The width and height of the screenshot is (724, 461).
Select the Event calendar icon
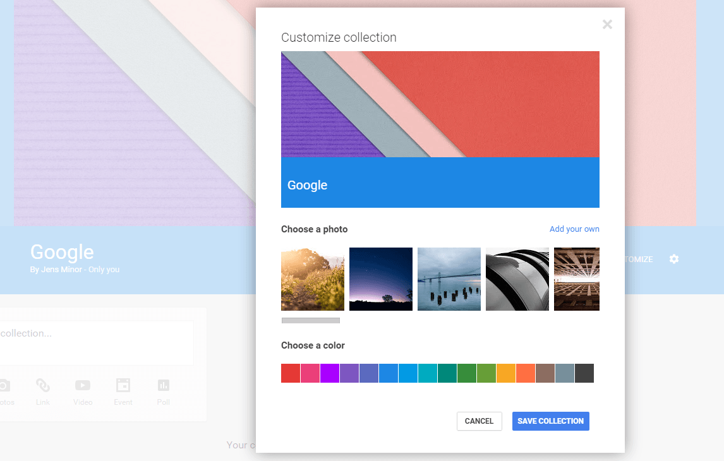[x=123, y=385]
